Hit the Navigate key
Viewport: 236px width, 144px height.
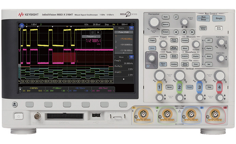[x=166, y=32]
